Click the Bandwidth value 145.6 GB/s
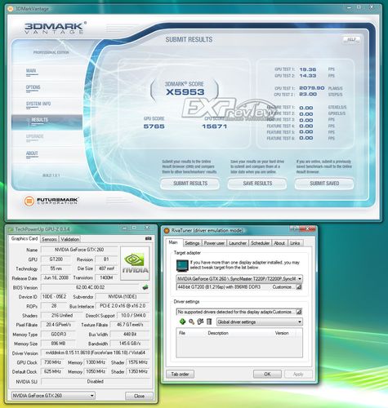 [x=130, y=344]
